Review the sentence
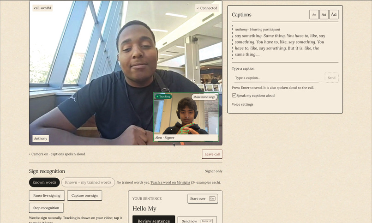Viewport: 372px width, 223px height. click(x=154, y=220)
